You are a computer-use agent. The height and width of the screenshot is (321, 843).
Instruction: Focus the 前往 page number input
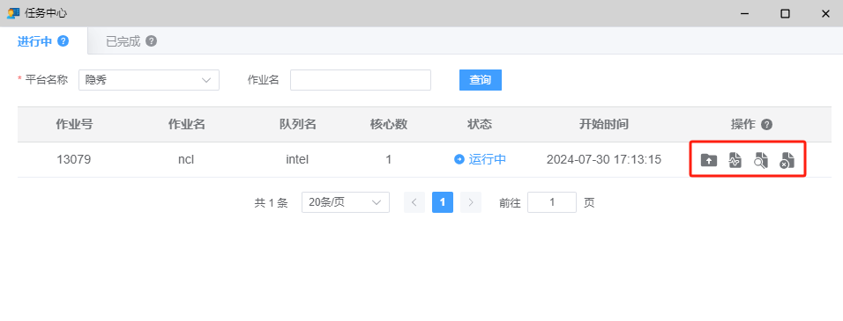pos(552,202)
